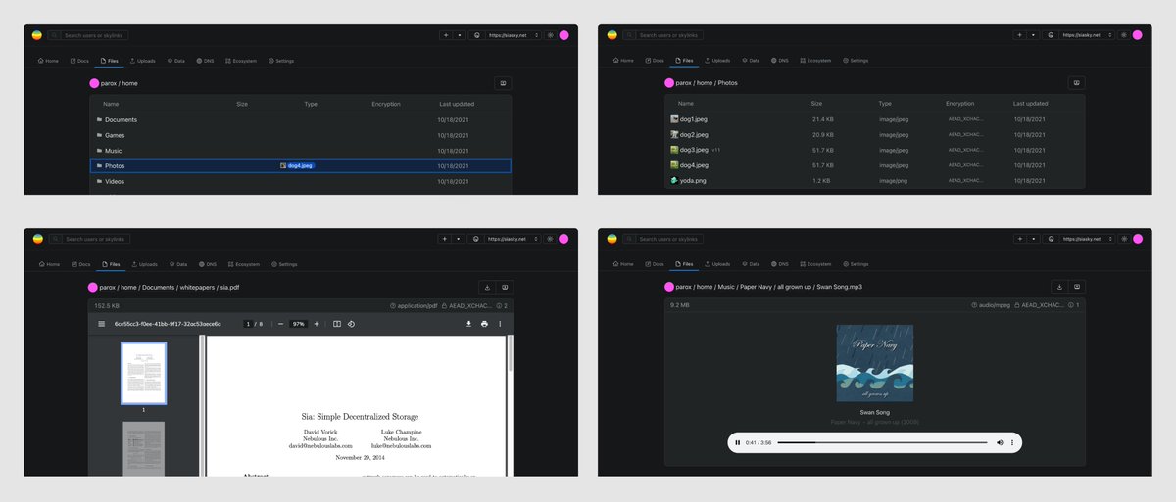Click the PDF viewer vertical scrollbar
The height and width of the screenshot is (502, 1176).
coord(509,352)
